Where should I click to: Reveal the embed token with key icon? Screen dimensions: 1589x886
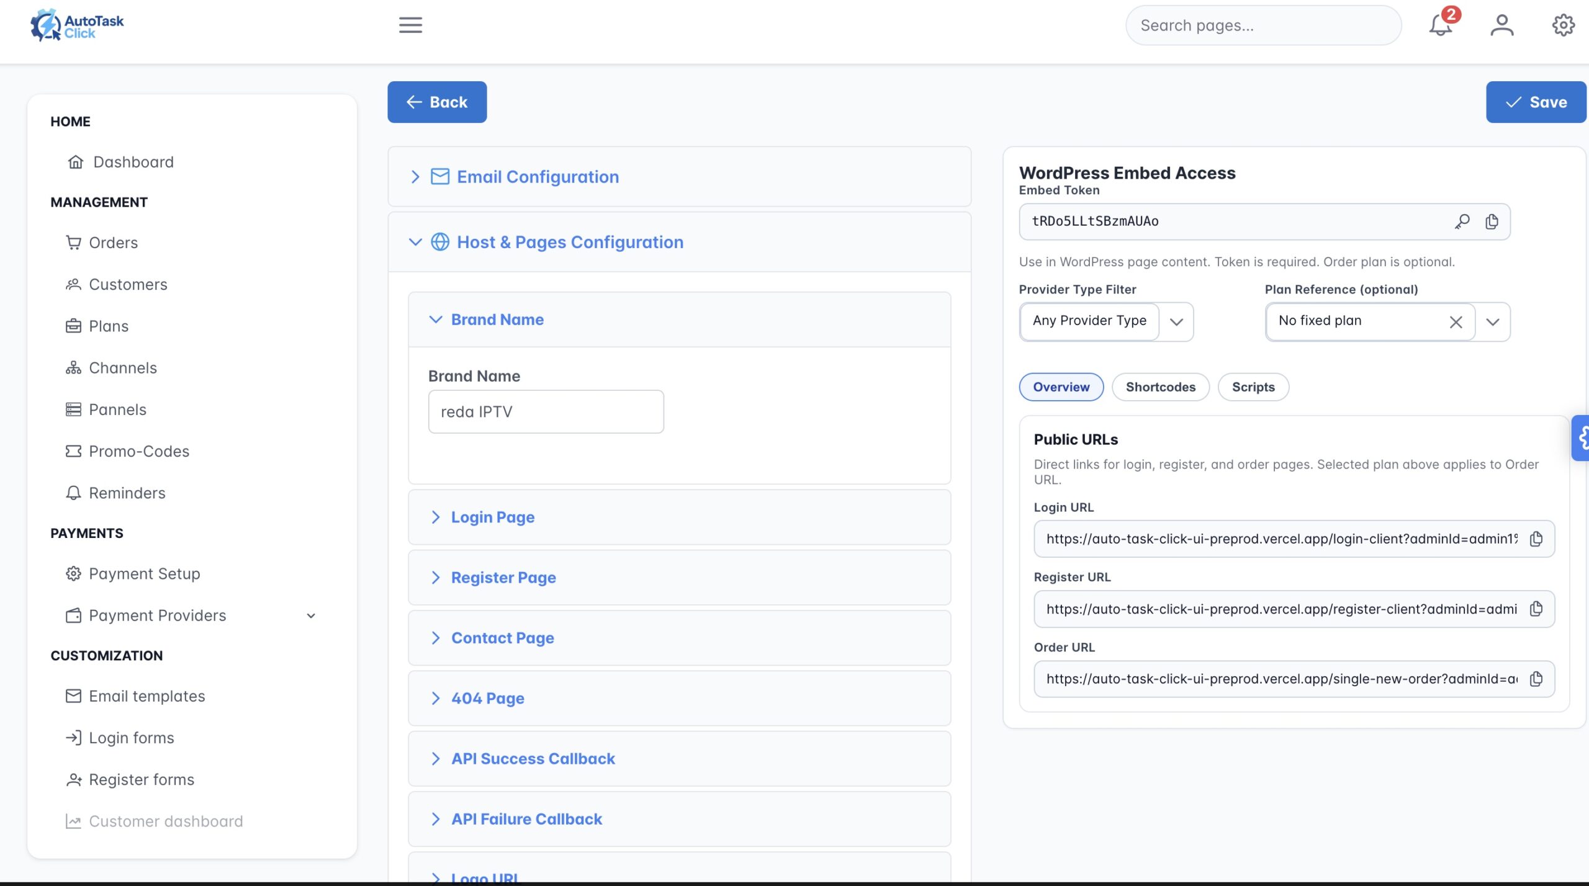tap(1462, 221)
